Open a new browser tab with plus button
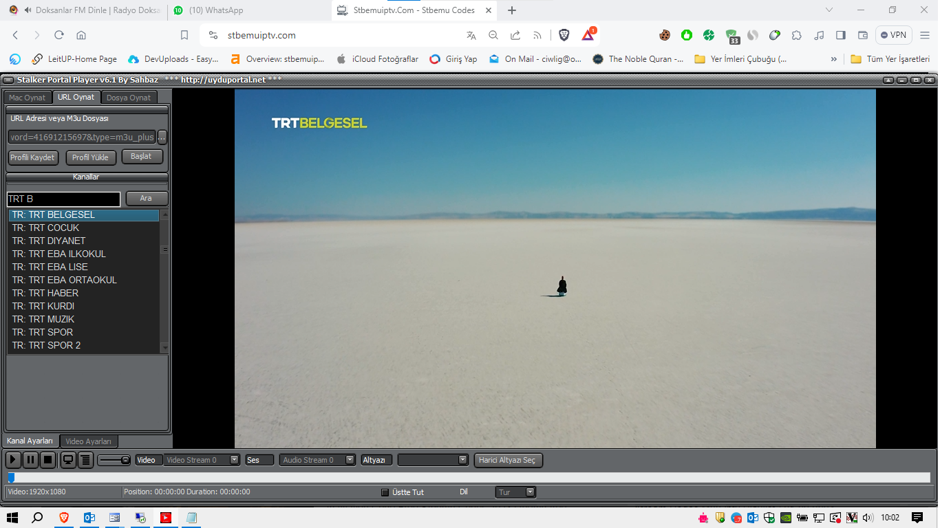The width and height of the screenshot is (940, 528). click(x=512, y=10)
